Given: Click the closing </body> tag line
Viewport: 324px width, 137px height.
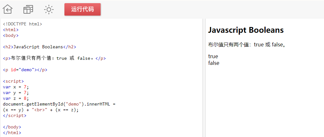Looking at the screenshot, I should pyautogui.click(x=12, y=127).
